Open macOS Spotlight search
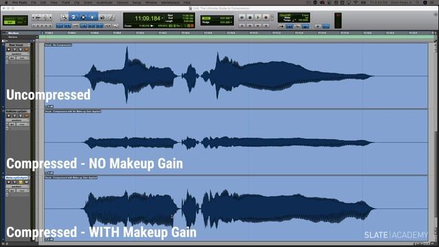The width and height of the screenshot is (439, 247). (x=418, y=3)
